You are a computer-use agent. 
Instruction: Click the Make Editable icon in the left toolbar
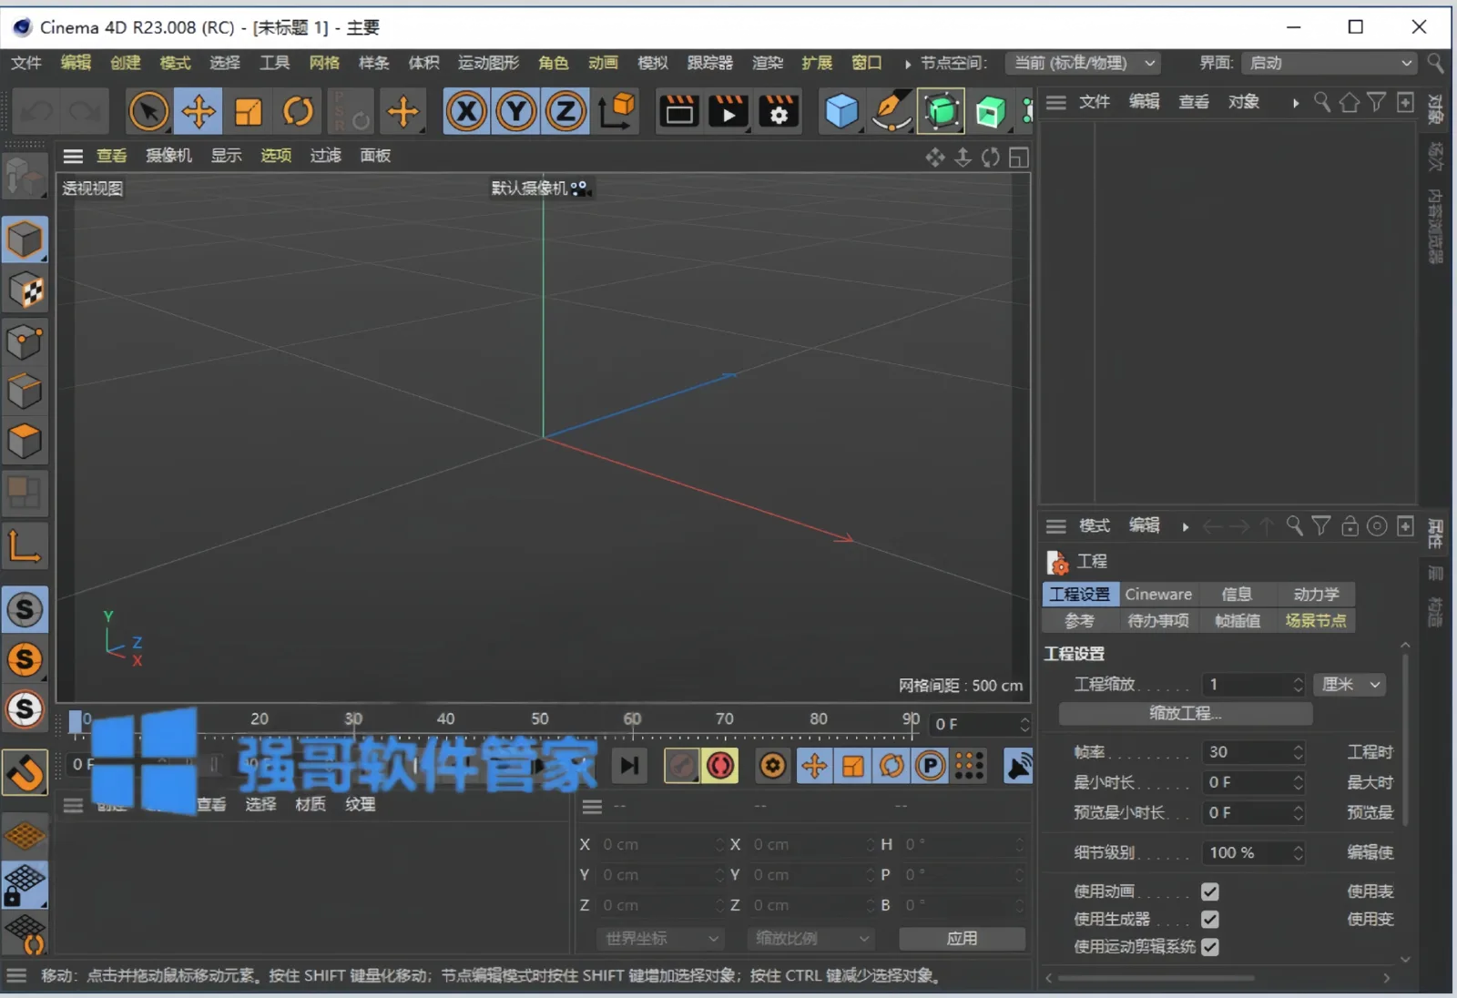25,177
